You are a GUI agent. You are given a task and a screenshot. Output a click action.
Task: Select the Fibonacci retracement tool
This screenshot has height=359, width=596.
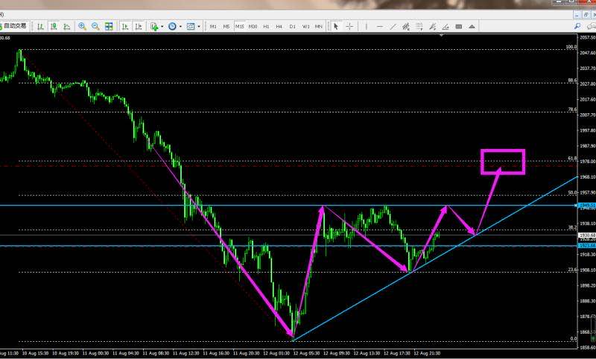pos(419,26)
